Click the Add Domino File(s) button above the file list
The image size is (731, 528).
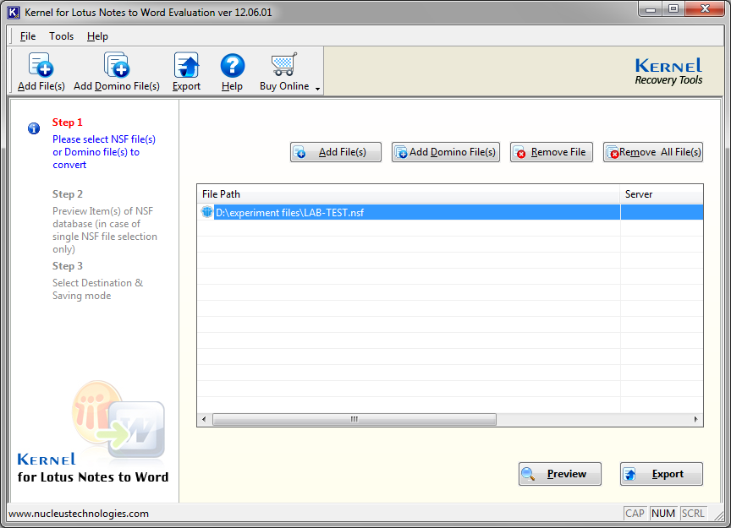pyautogui.click(x=446, y=152)
